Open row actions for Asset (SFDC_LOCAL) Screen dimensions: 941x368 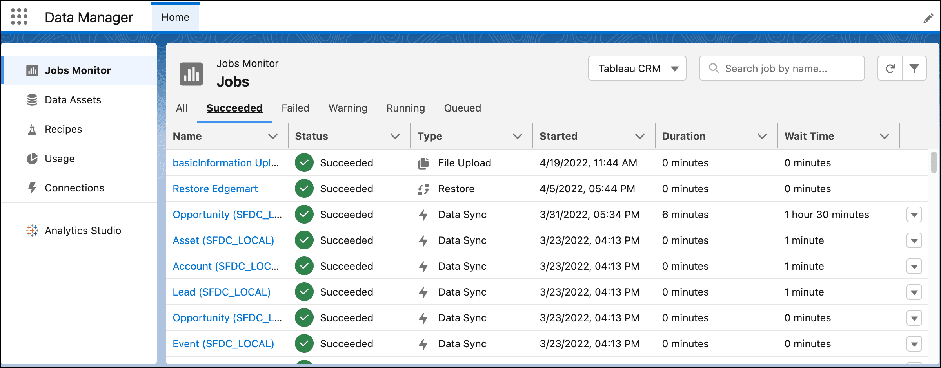click(914, 240)
